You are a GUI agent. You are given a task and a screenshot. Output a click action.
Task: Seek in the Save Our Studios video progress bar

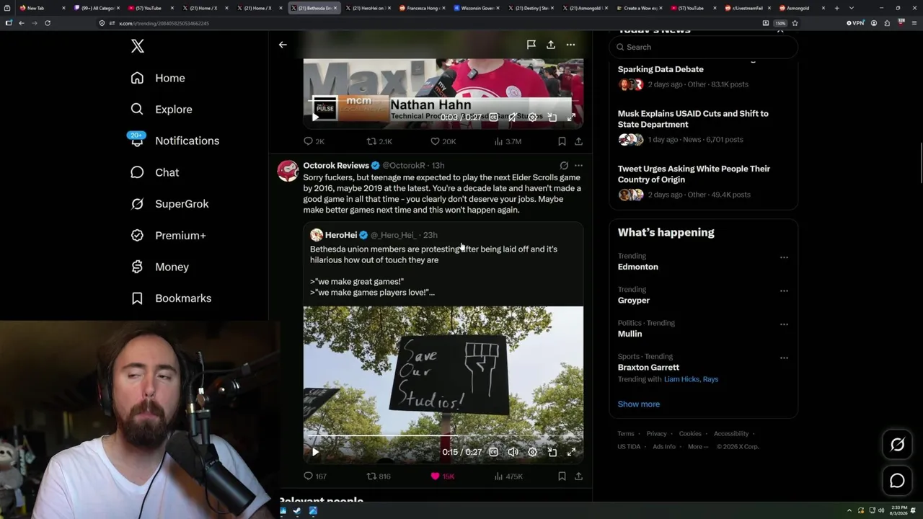[x=443, y=436]
